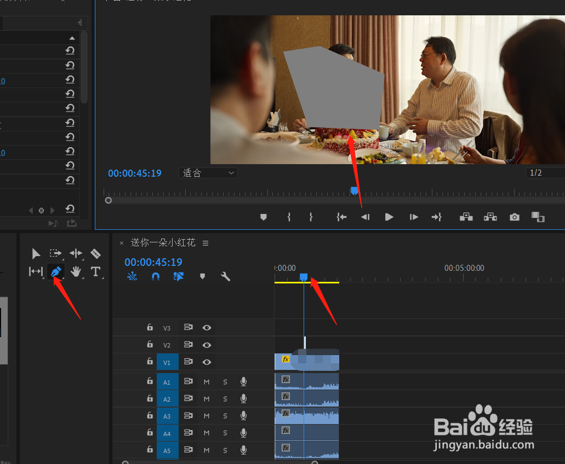
Task: Toggle V2 track output eye
Action: tap(207, 345)
